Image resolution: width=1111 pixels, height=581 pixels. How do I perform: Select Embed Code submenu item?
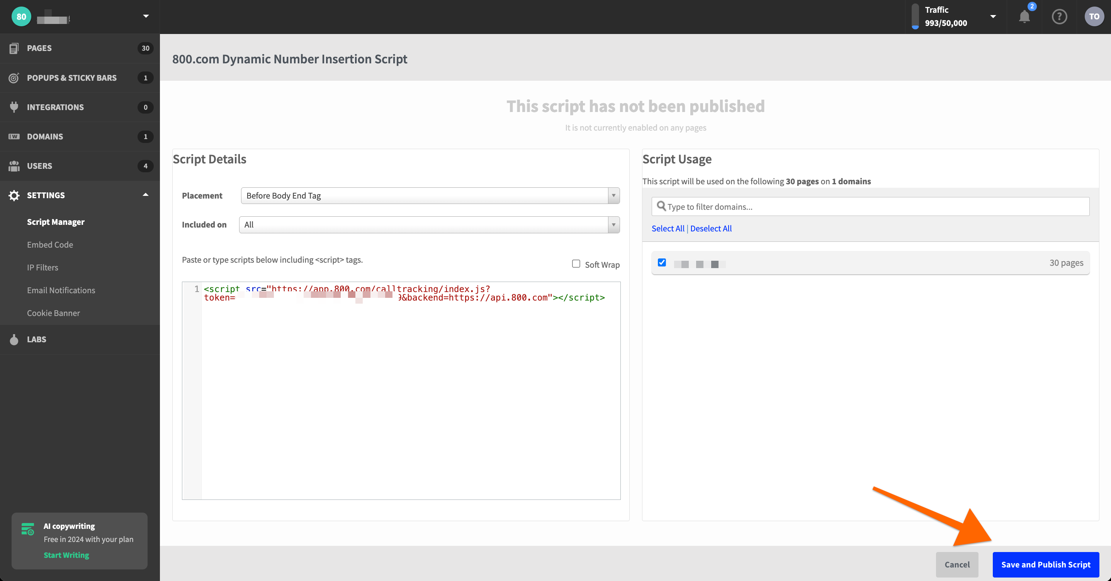point(50,245)
